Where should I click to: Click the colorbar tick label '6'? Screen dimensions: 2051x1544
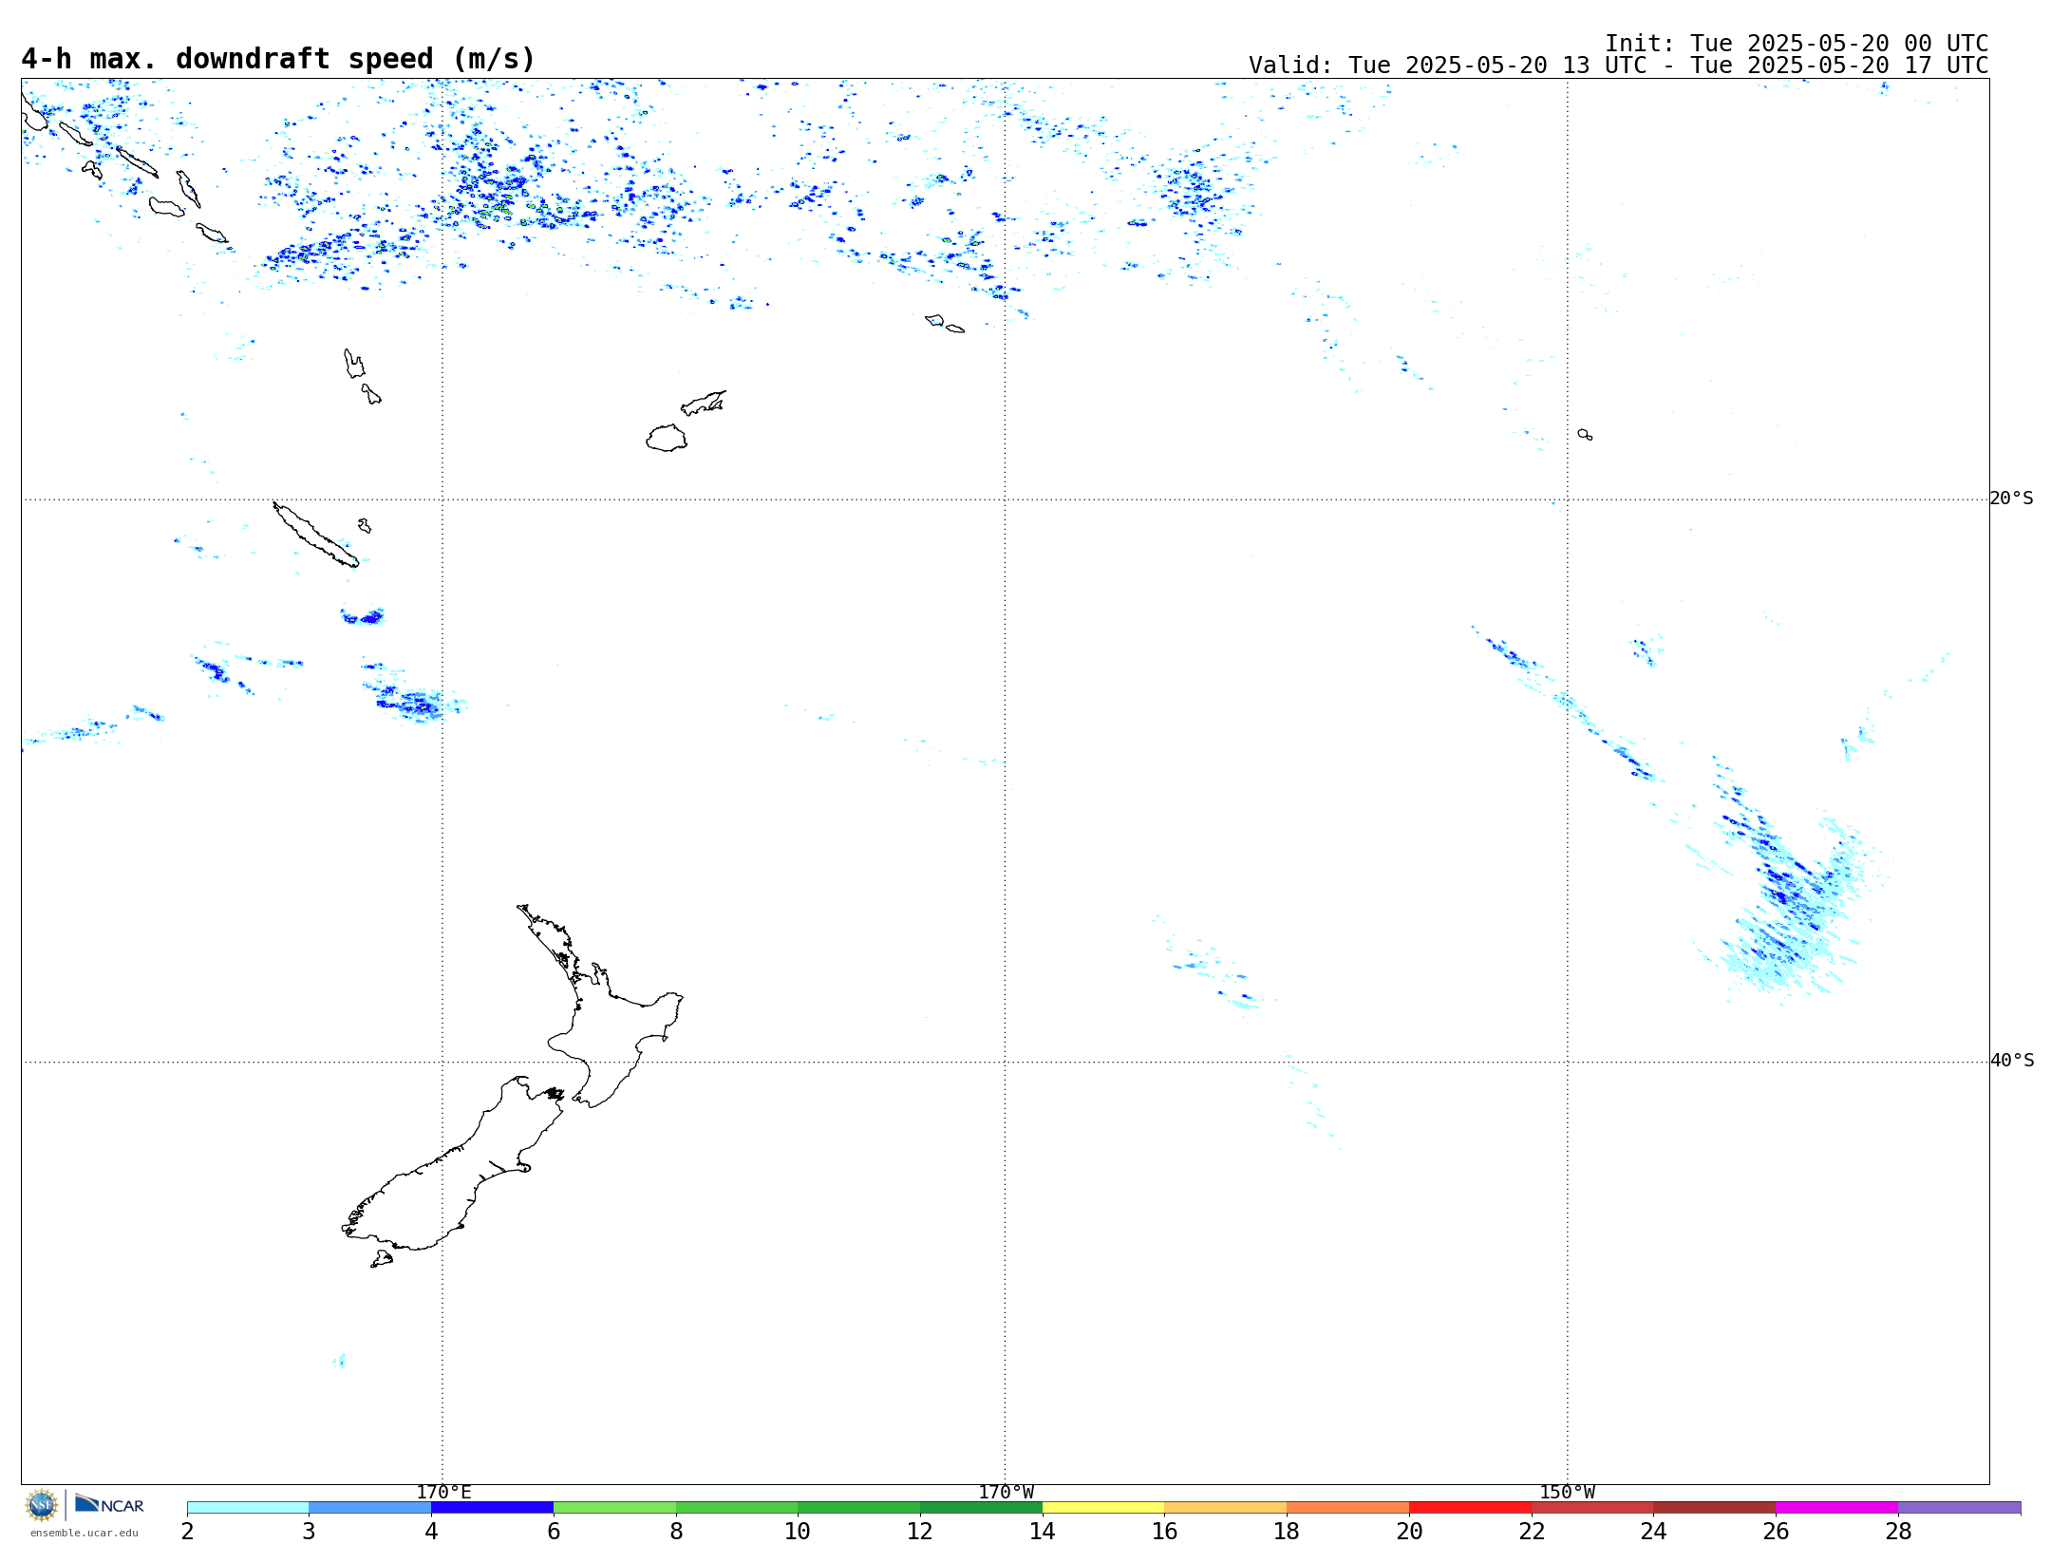coord(554,1531)
